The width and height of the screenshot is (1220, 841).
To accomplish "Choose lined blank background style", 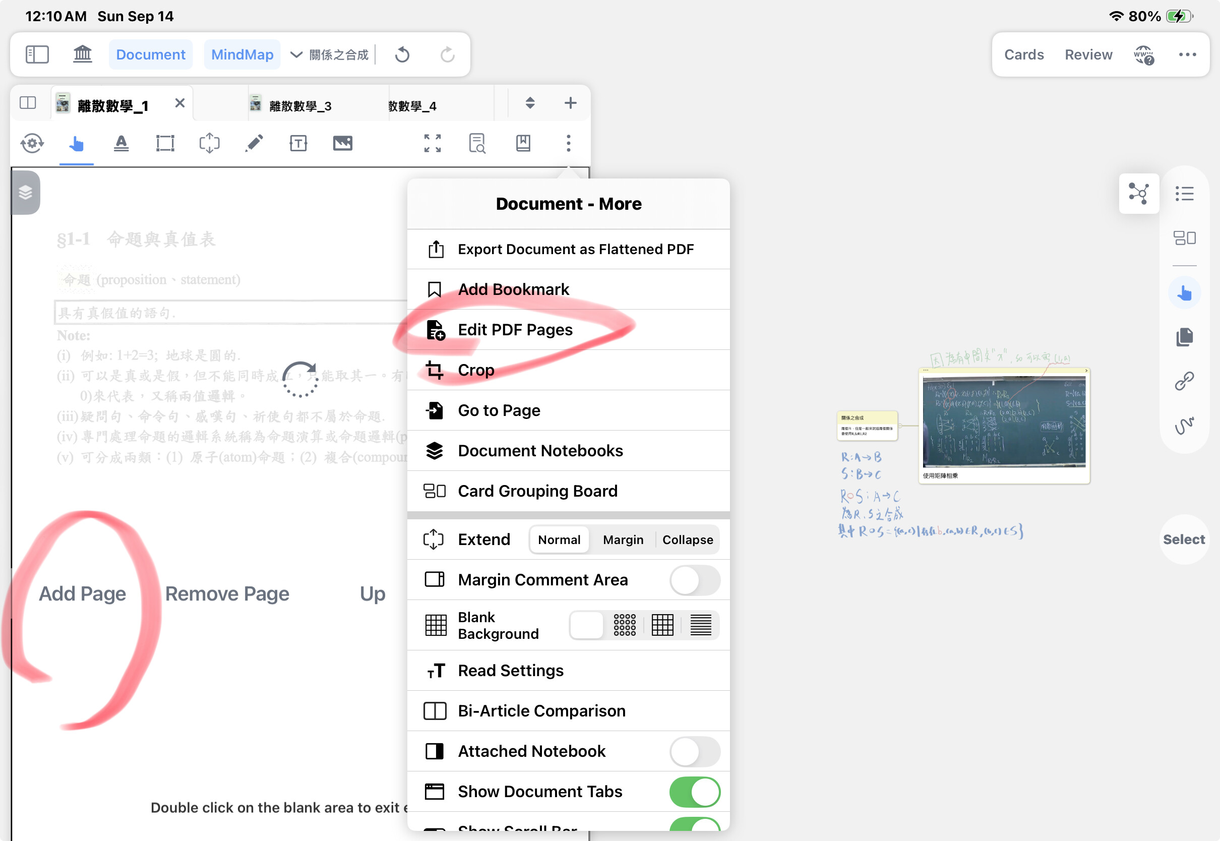I will 701,626.
